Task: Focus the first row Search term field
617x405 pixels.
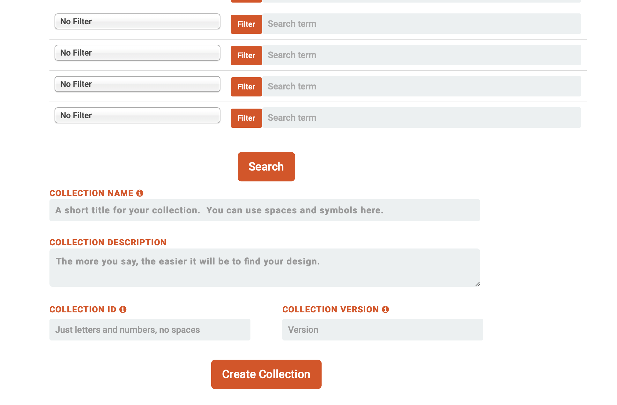Action: (x=421, y=24)
